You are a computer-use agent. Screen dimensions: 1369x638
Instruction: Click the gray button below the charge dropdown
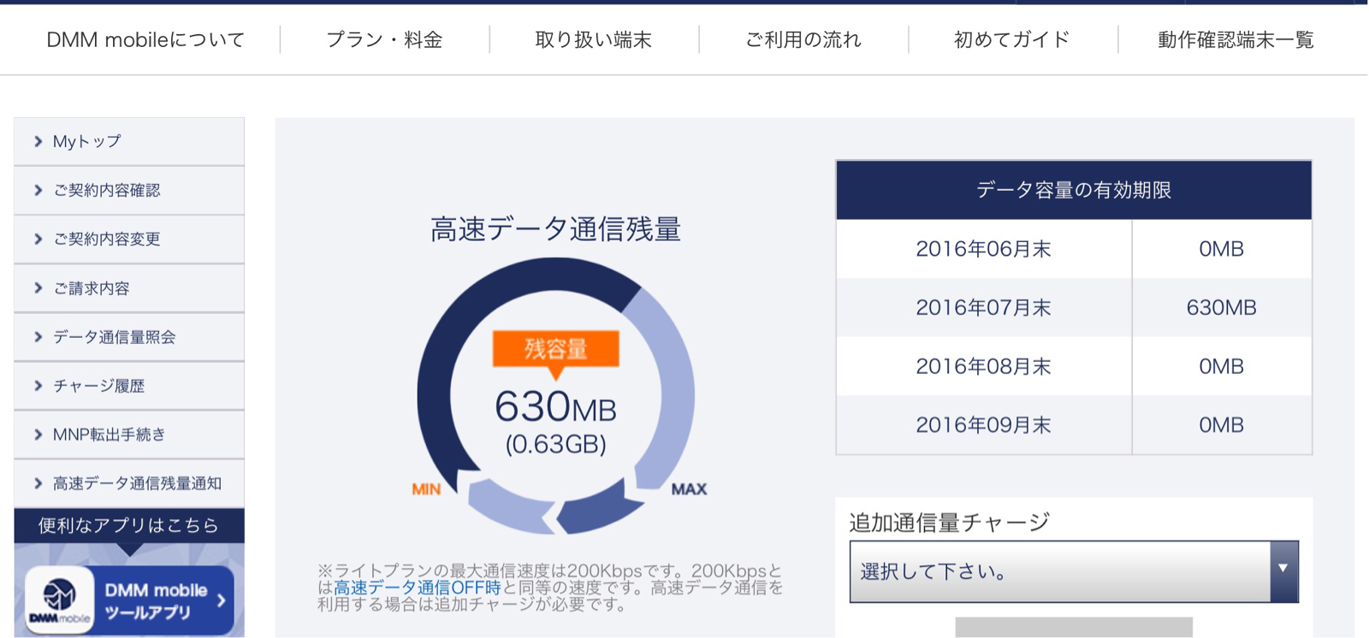[1074, 627]
